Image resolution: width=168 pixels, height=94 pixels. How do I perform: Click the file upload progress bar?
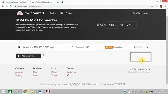point(139,47)
